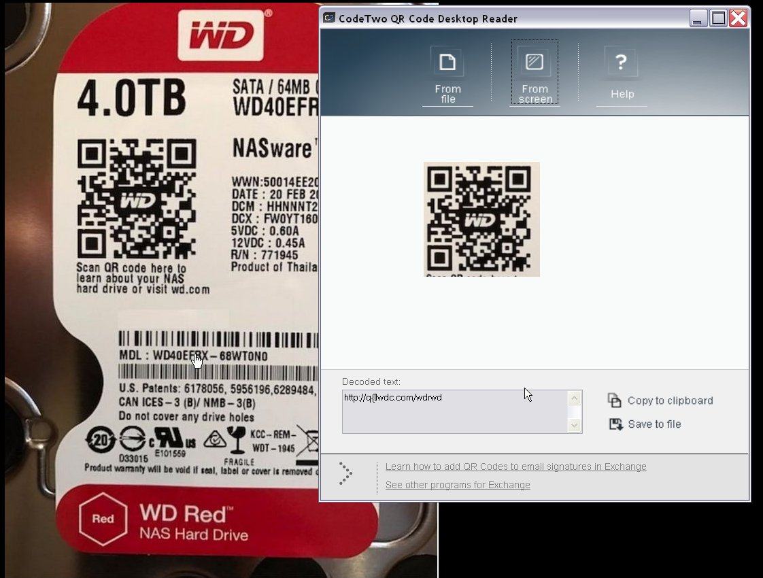Click the CodeTwo app icon in title bar

coord(329,18)
